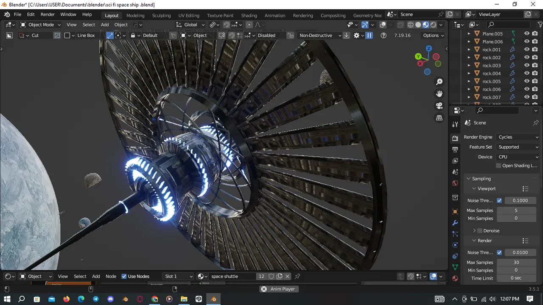This screenshot has width=543, height=305.
Task: Enable Open Shading Language checkbox
Action: (x=499, y=166)
